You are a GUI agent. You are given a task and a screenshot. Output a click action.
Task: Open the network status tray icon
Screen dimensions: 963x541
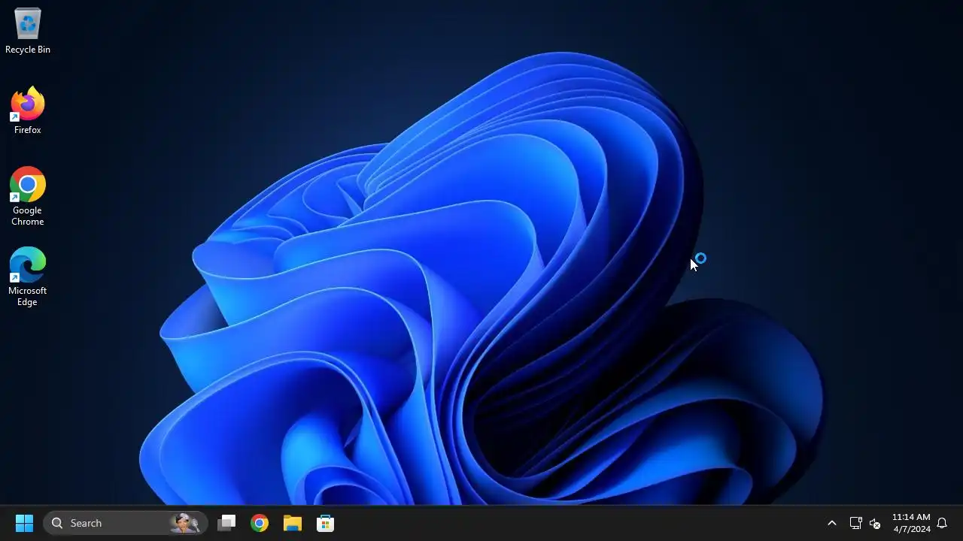(x=855, y=523)
